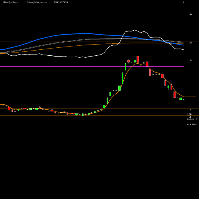Click the "BSE 507938" symbol text
This screenshot has width=199, height=199.
61,2
